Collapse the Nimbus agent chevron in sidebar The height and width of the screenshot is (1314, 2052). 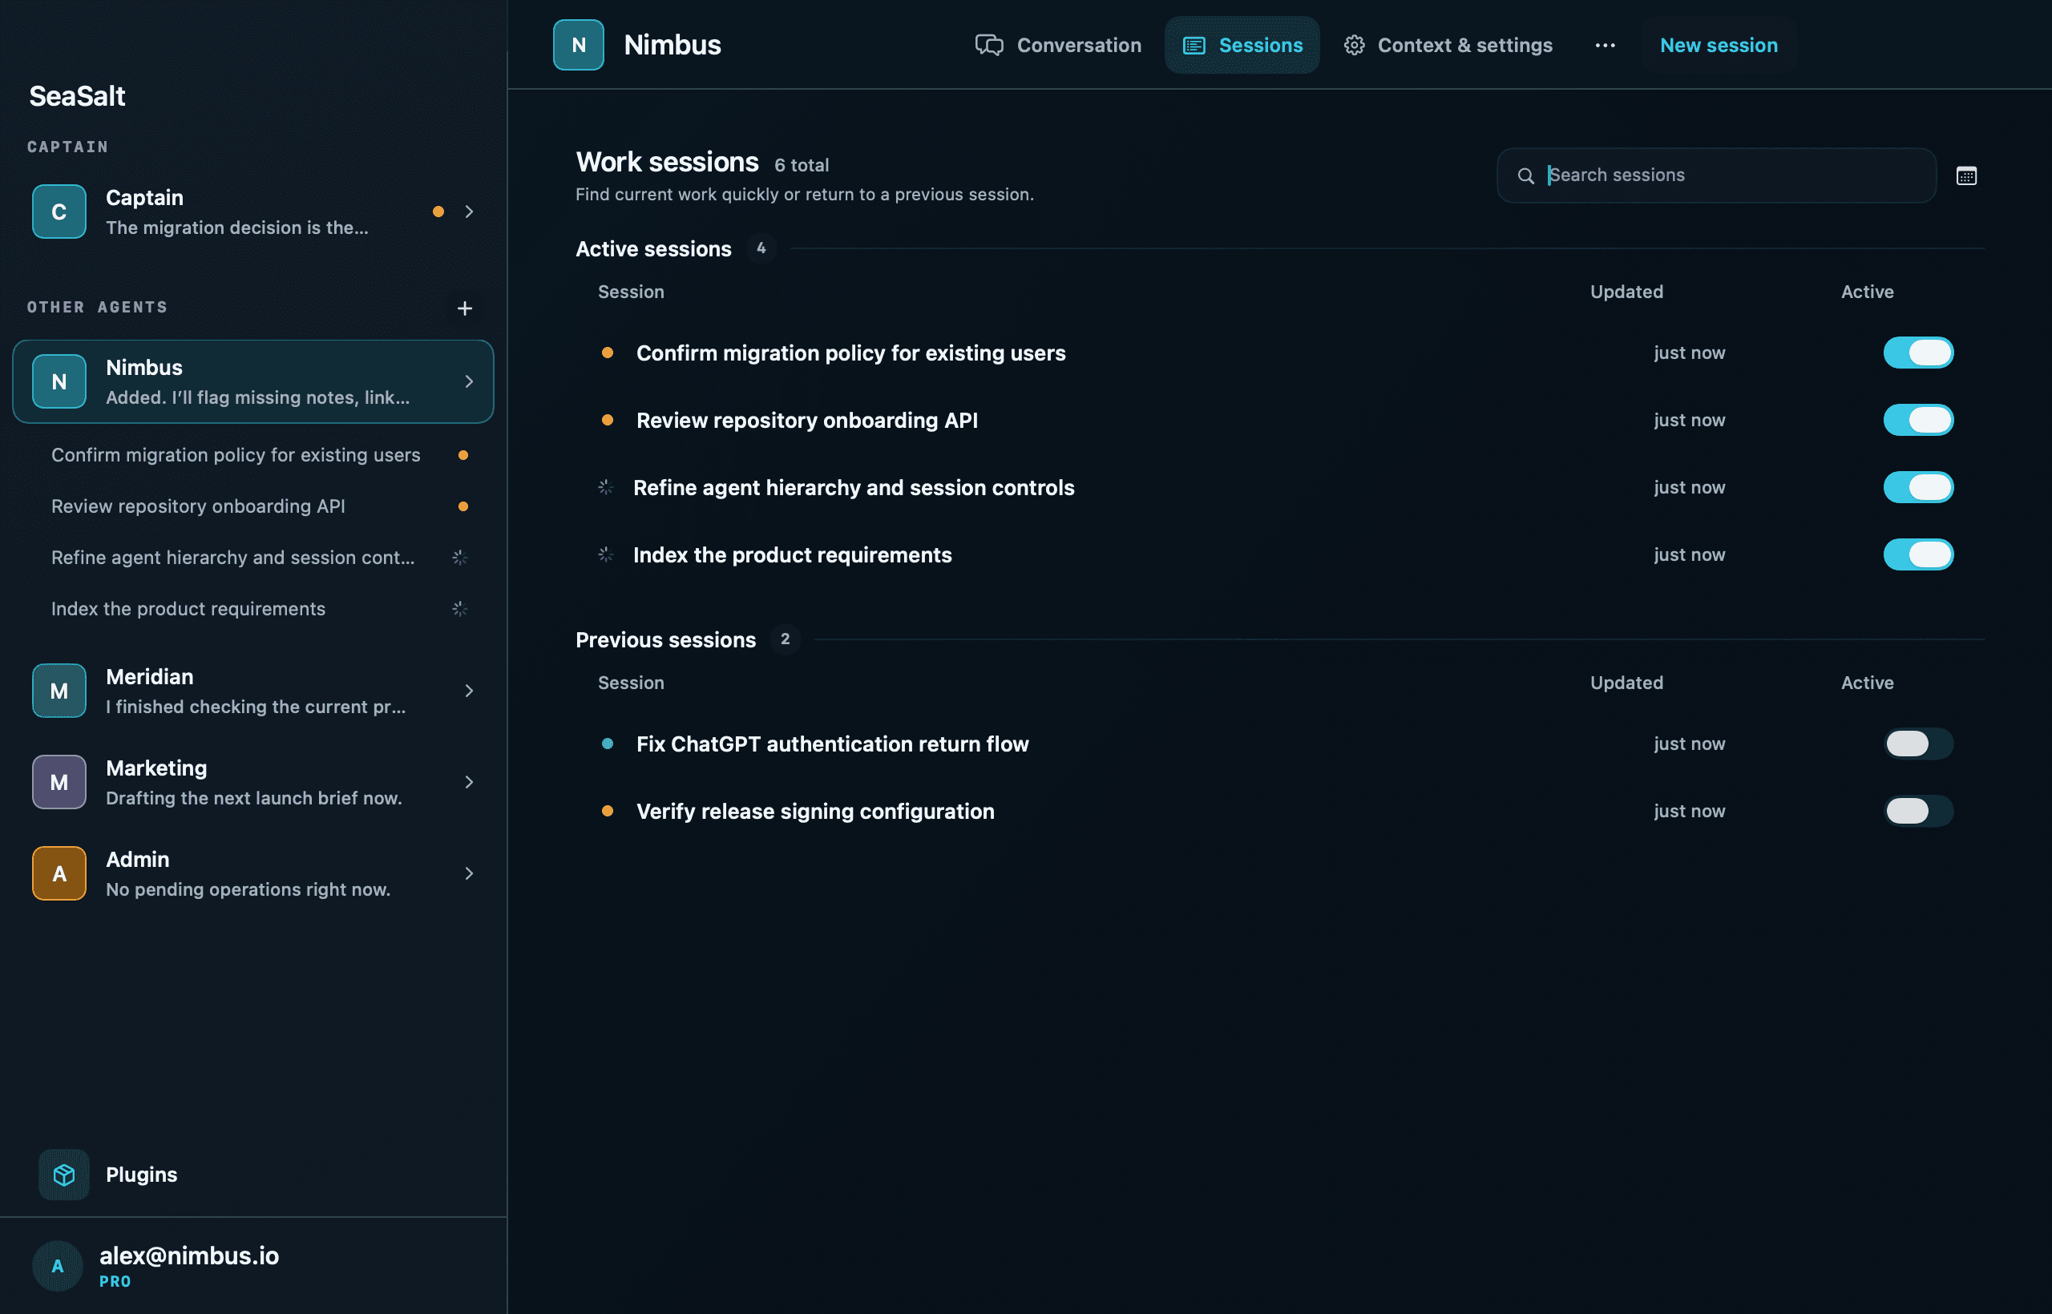click(x=469, y=381)
